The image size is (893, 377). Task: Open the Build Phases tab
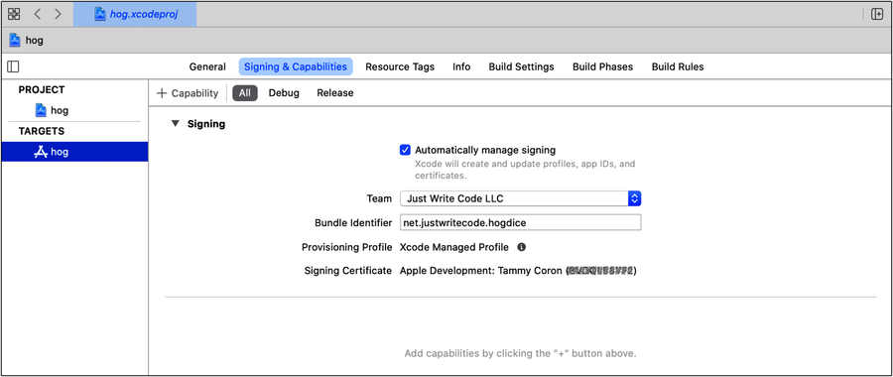point(602,66)
